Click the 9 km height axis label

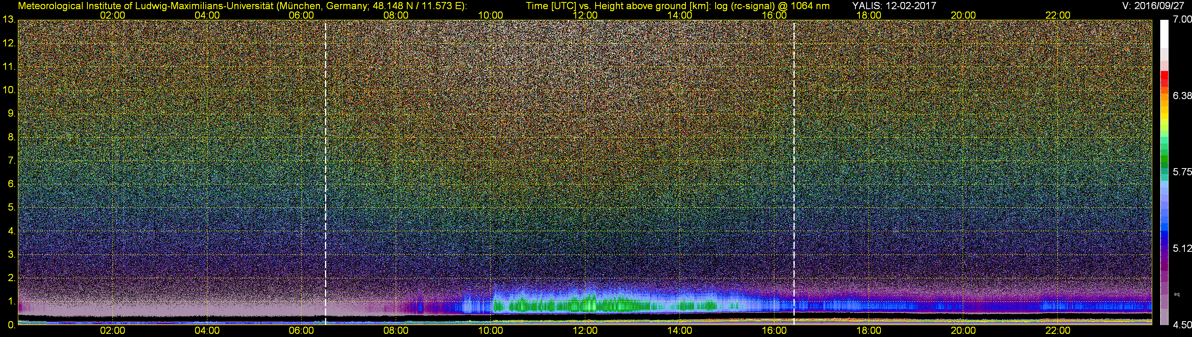11,113
